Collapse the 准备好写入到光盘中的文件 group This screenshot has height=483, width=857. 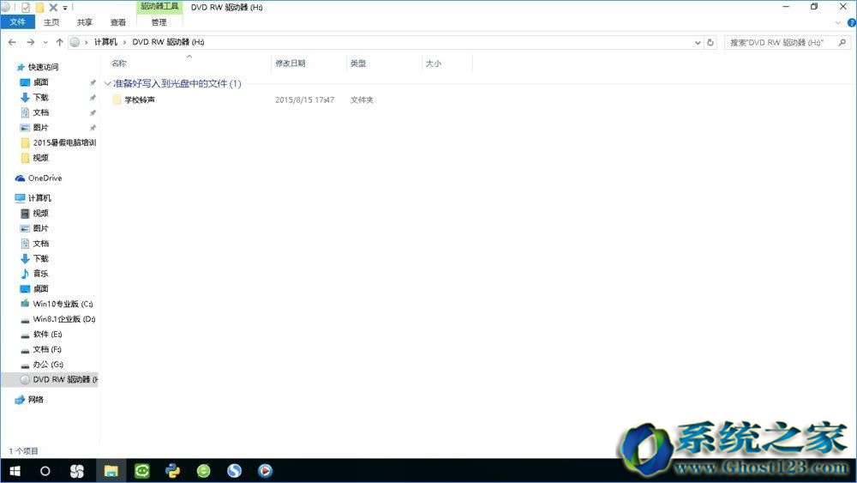[x=107, y=84]
